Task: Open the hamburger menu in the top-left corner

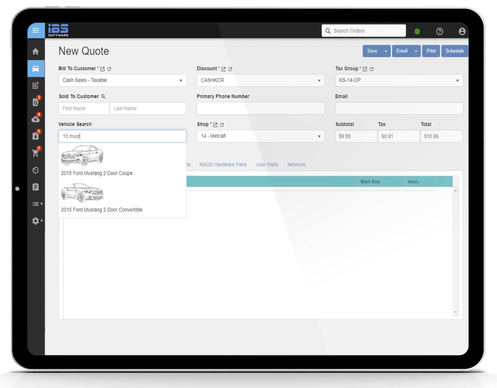Action: [36, 30]
